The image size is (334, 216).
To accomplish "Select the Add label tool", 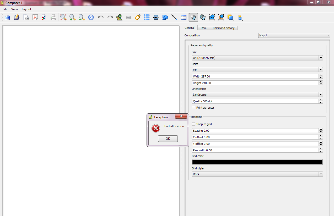I will [138, 18].
